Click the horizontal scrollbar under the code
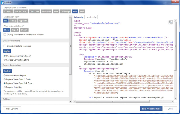Screen dimensions: 180x114 click(112, 101)
